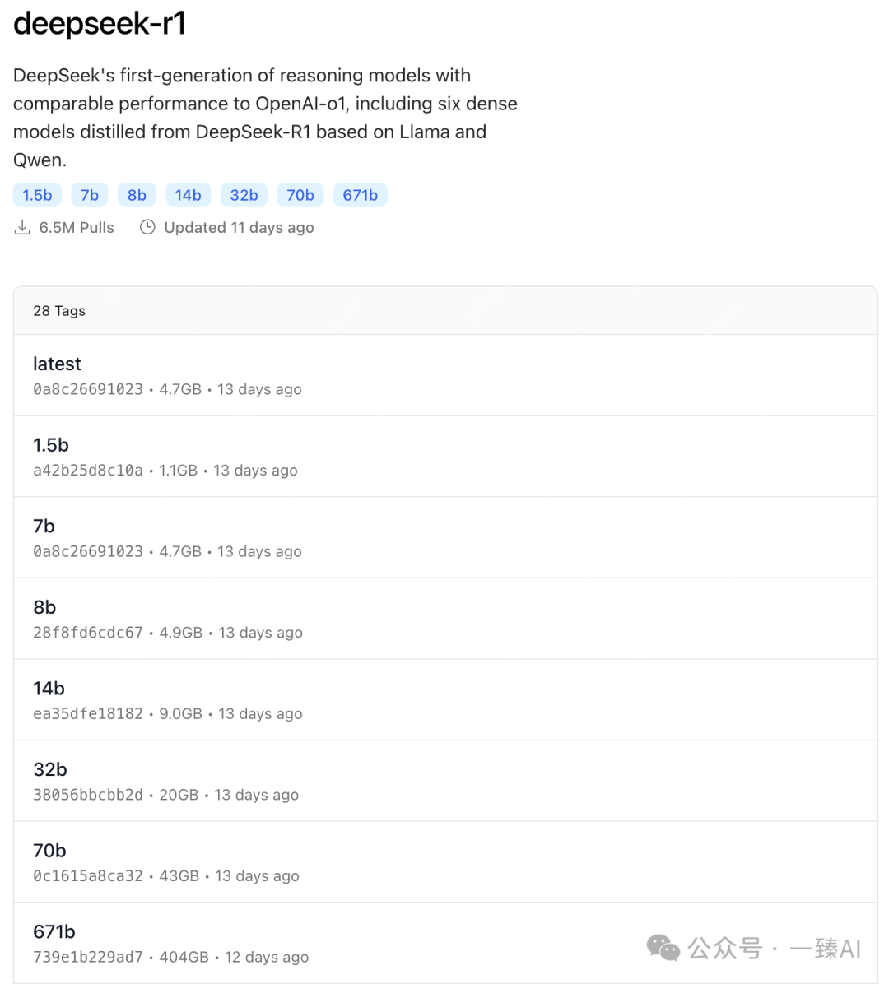Select the 1.5b size tag pill
This screenshot has width=889, height=984.
(x=37, y=195)
